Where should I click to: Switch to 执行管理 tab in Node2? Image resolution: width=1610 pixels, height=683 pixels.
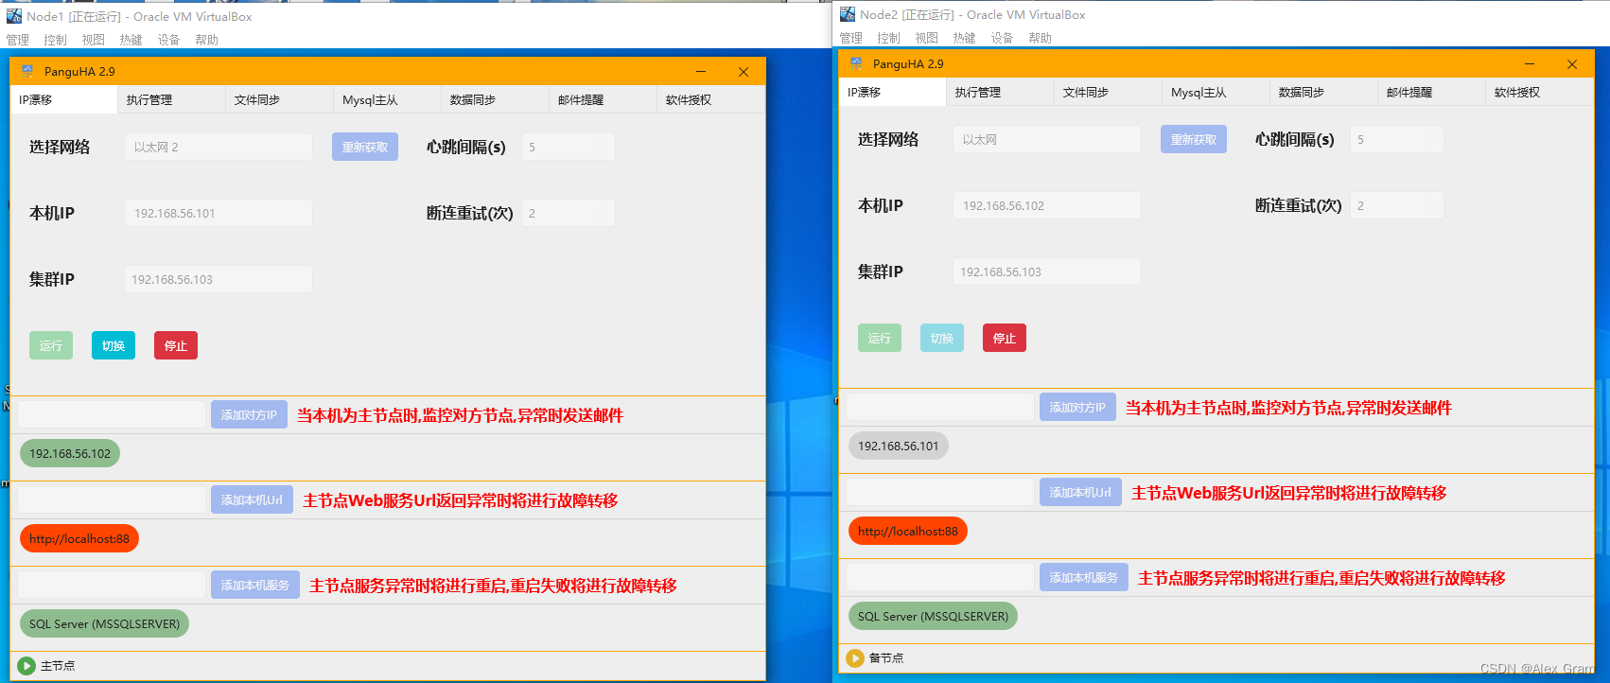[1000, 92]
